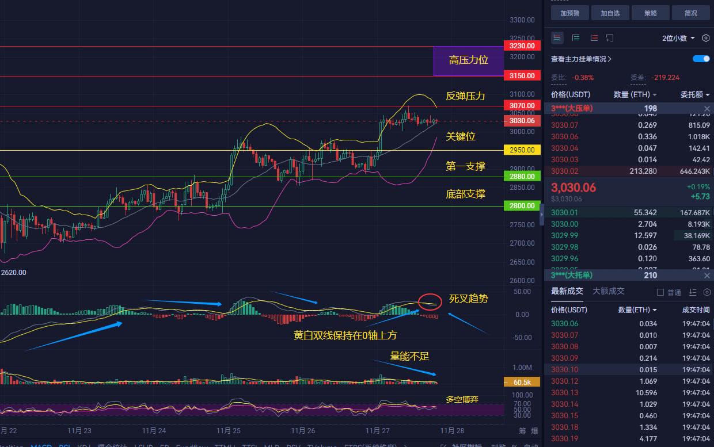This screenshot has height=447, width=714.
Task: Open the 查看主力挂单情况 link
Action: [x=581, y=59]
